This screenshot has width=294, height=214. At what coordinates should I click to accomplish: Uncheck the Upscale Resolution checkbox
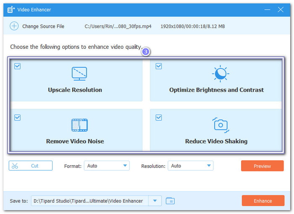click(x=18, y=66)
